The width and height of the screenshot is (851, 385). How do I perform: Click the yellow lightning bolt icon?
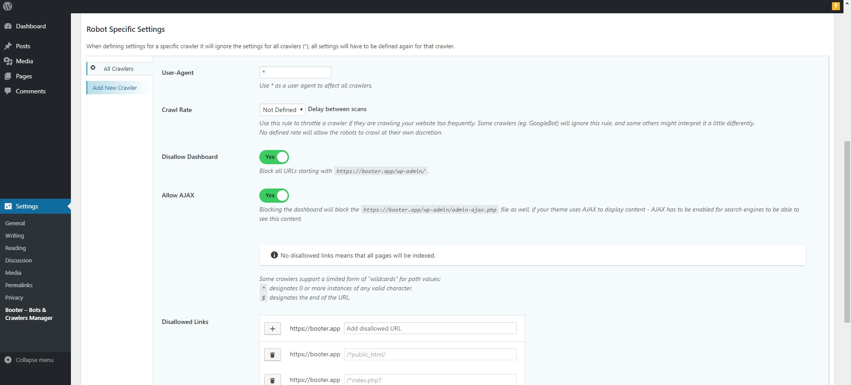835,6
